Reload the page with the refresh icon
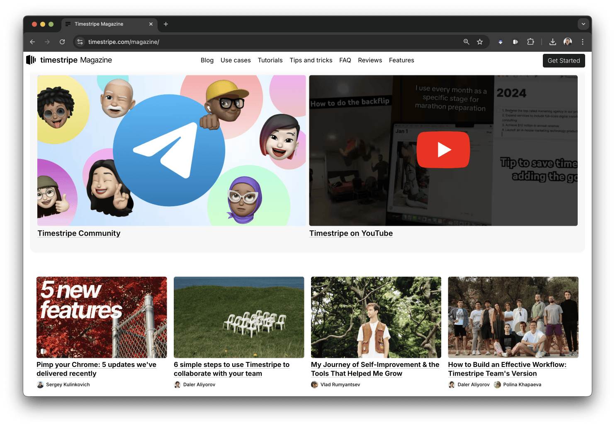Image resolution: width=615 pixels, height=427 pixels. pos(62,42)
